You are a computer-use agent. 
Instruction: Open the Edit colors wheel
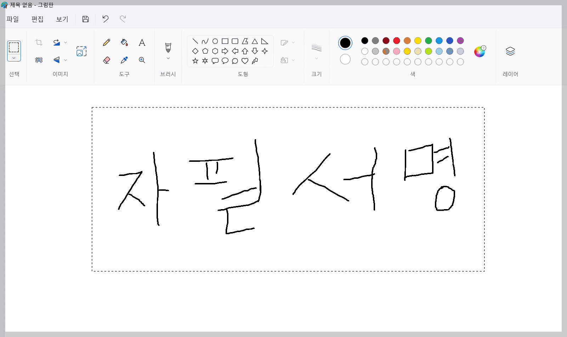(480, 52)
